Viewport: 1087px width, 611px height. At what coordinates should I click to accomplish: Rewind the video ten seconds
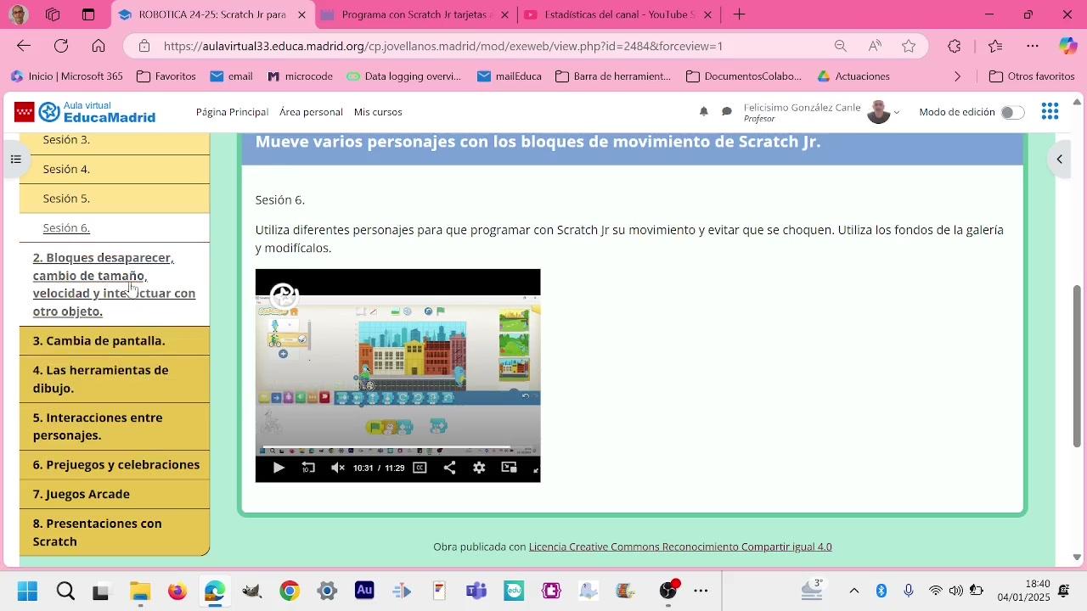coord(308,468)
